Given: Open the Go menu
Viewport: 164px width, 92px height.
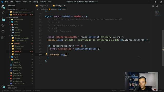Looking at the screenshot, I should (x=30, y=2).
